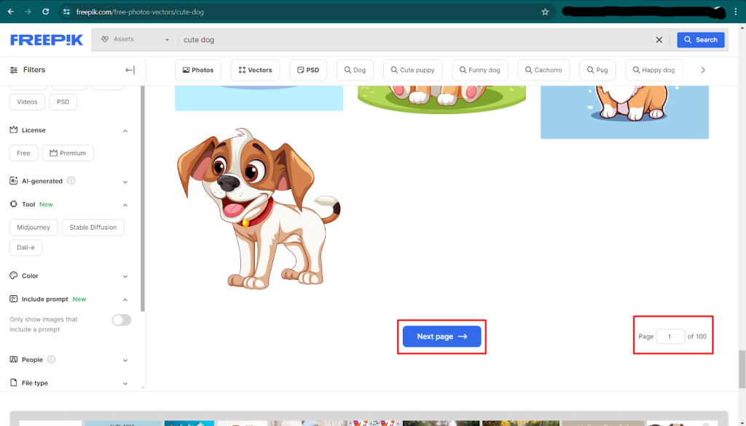The height and width of the screenshot is (426, 746).
Task: Reload the page in browser
Action: tap(46, 12)
